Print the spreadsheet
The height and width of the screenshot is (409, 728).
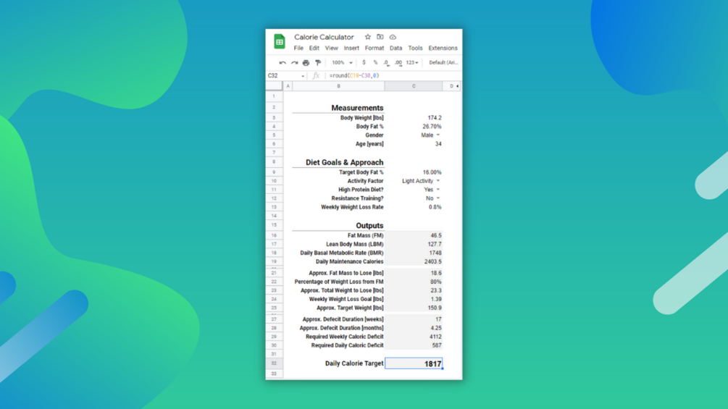pos(306,62)
